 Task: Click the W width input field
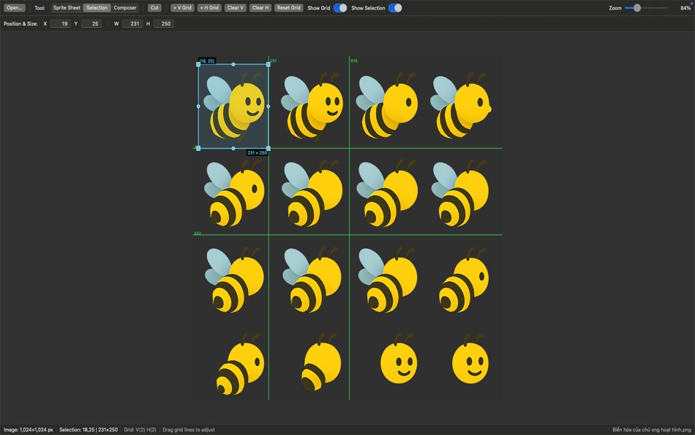pyautogui.click(x=135, y=23)
